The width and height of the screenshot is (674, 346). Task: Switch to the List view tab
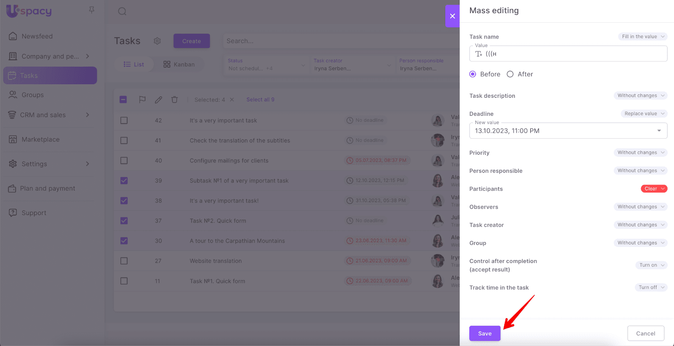click(134, 64)
